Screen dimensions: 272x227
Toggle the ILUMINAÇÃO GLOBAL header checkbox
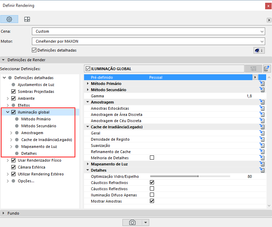tap(88, 69)
